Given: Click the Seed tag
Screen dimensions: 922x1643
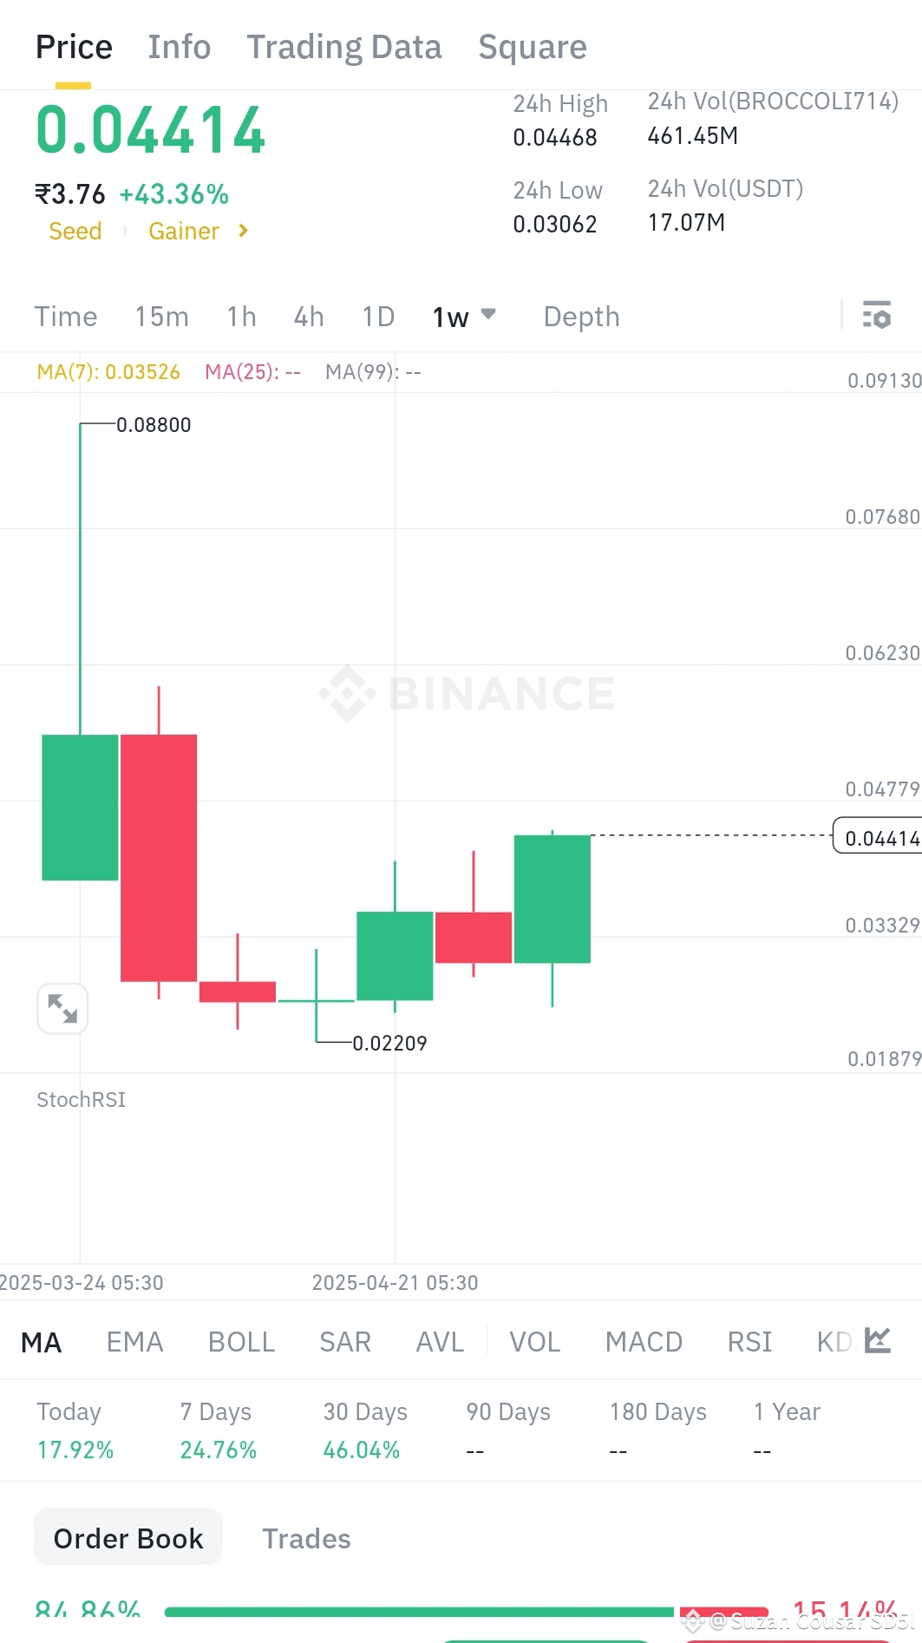Looking at the screenshot, I should pos(75,231).
